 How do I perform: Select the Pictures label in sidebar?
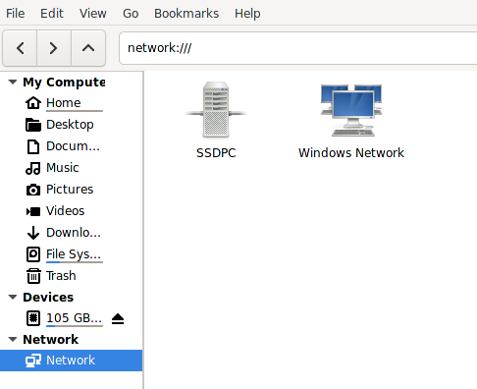(x=70, y=190)
